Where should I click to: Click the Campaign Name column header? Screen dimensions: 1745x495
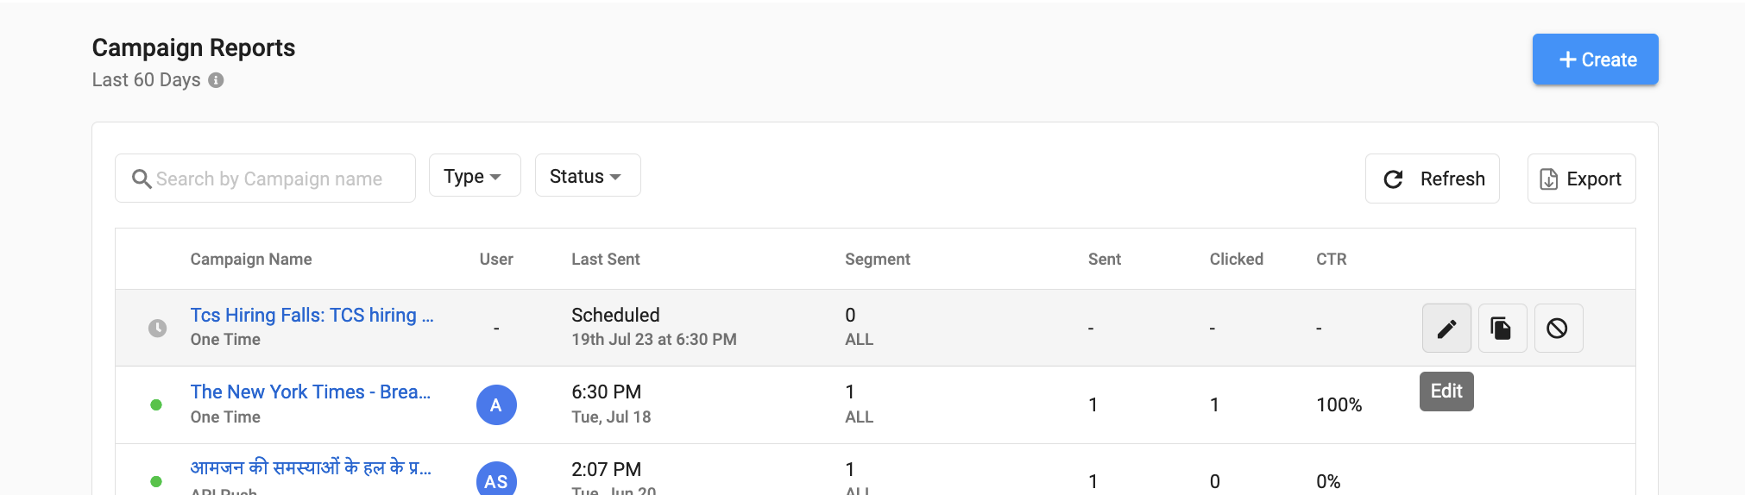pyautogui.click(x=251, y=260)
